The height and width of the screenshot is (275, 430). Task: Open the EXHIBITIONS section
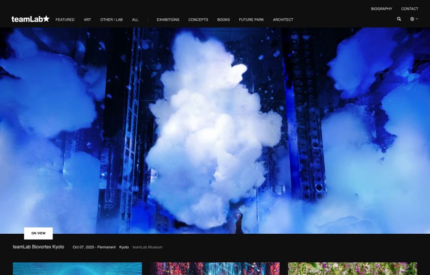click(168, 20)
